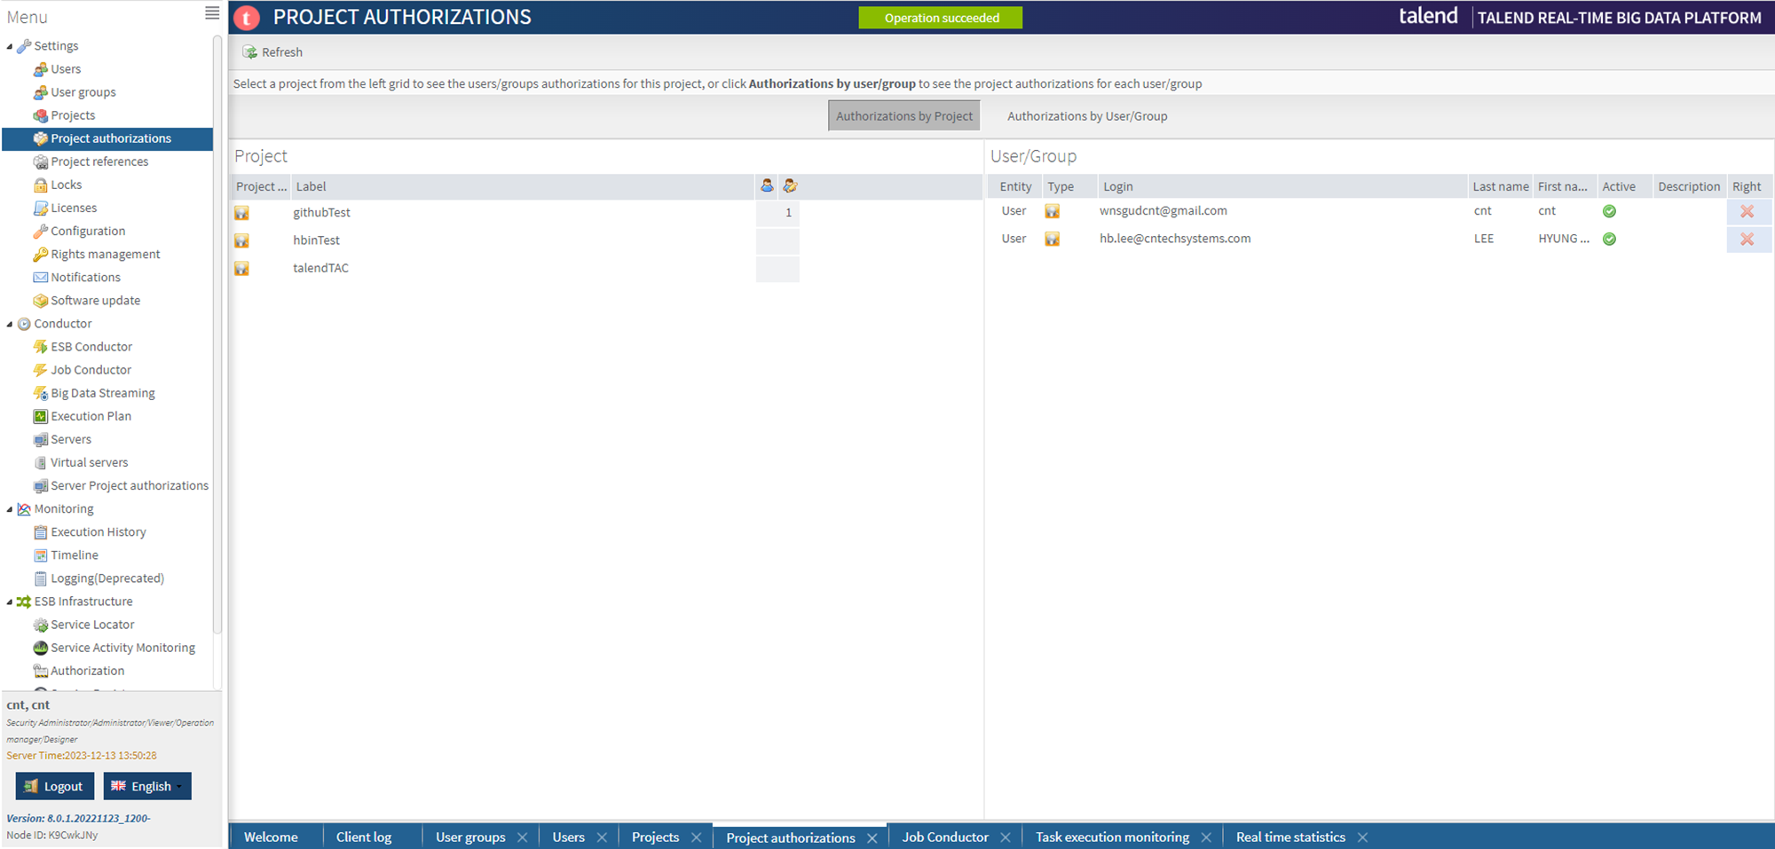Open Notifications page

pyautogui.click(x=85, y=277)
